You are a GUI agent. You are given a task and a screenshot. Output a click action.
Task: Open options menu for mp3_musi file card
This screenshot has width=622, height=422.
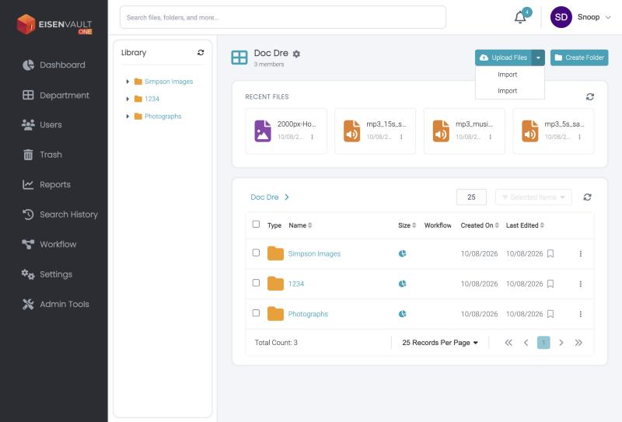[491, 137]
